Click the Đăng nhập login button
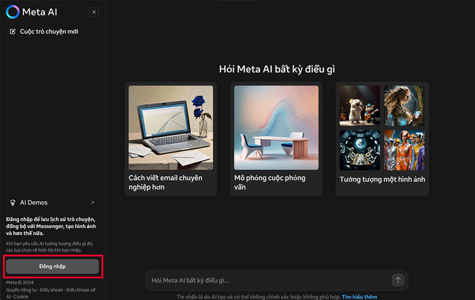Viewport: 475px width, 300px height. 52,266
